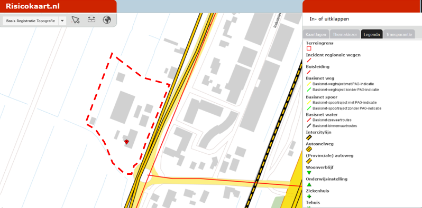The image size is (422, 208).
Task: Click the Terreingrens red square symbol
Action: click(x=309, y=48)
